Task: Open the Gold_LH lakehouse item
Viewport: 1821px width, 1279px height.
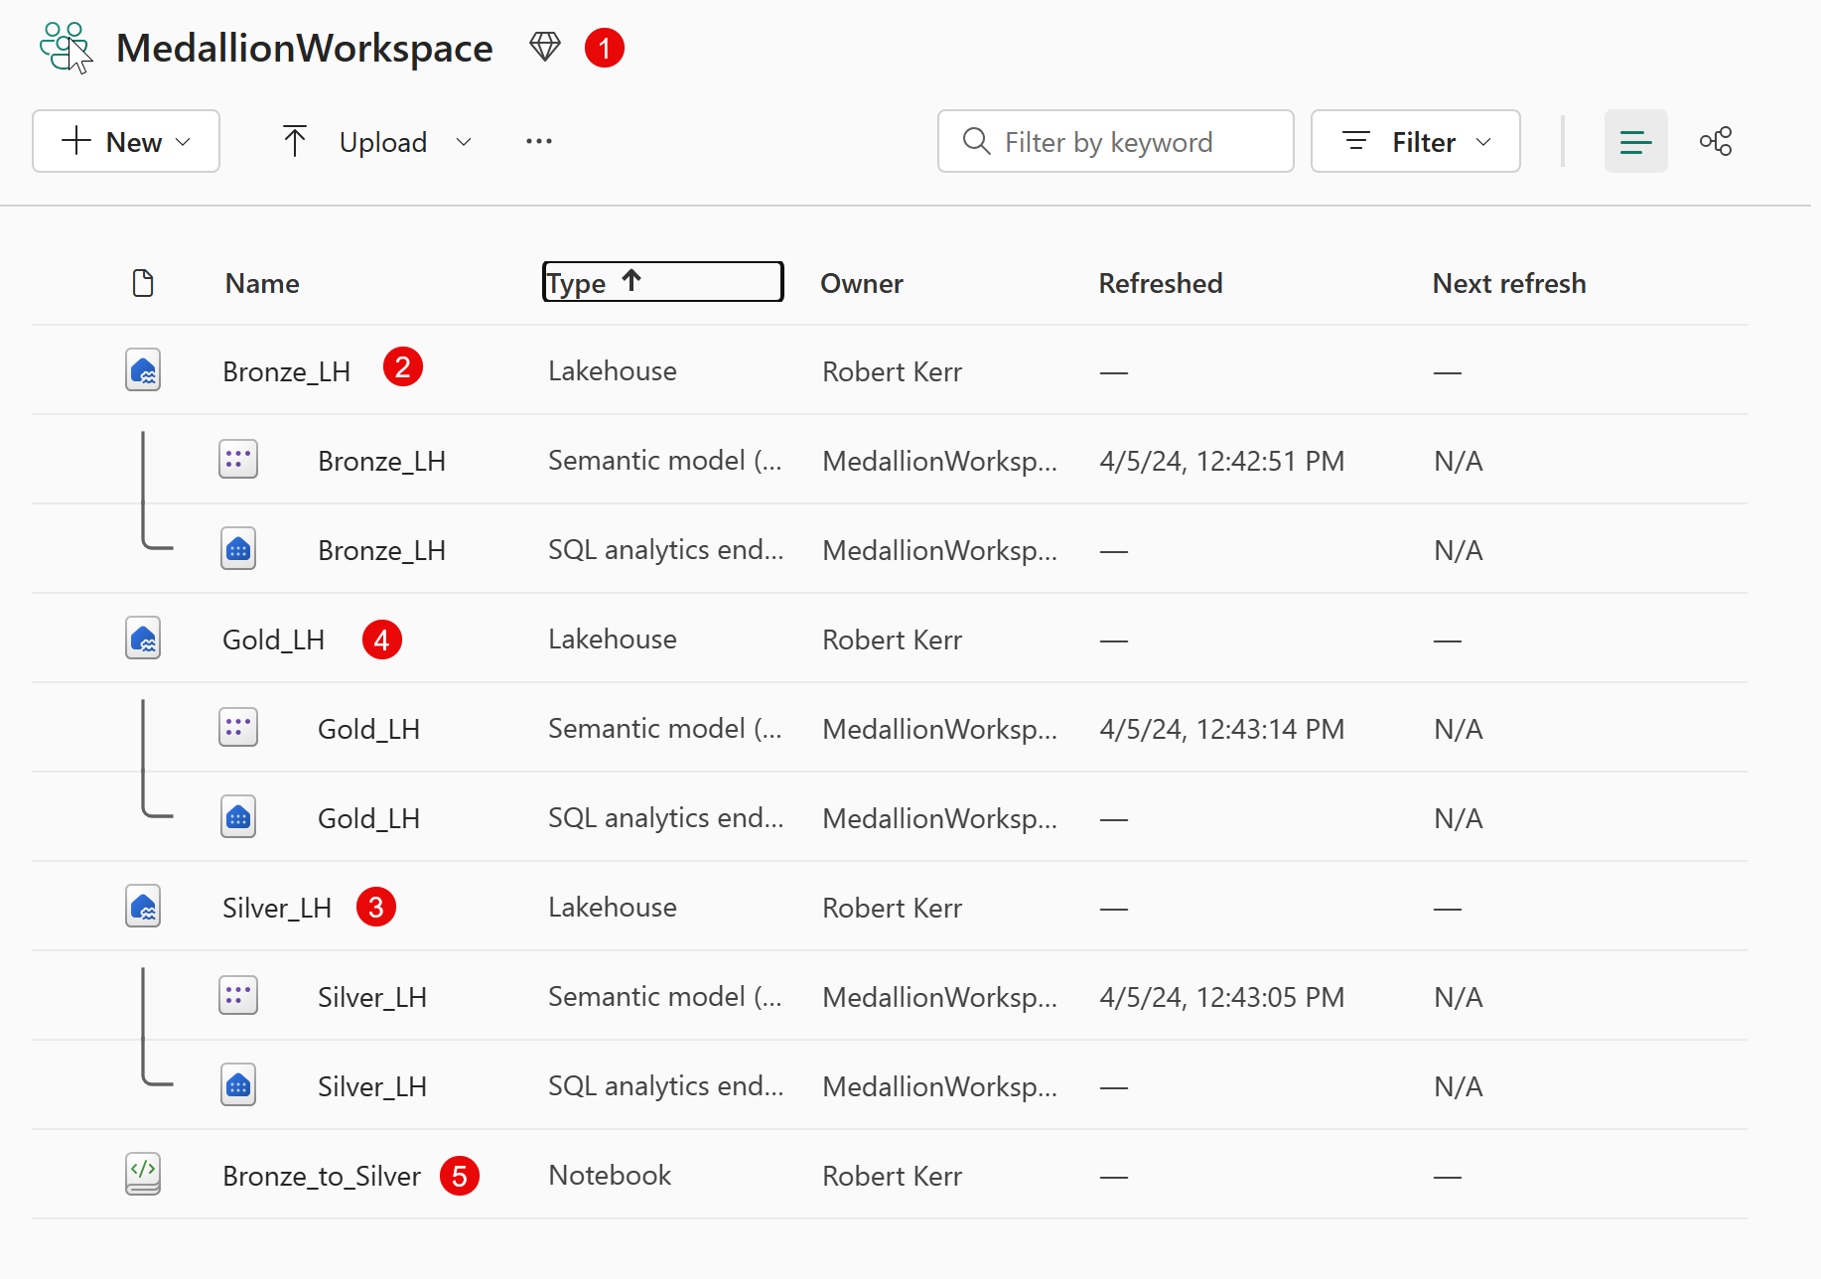Action: [x=273, y=639]
